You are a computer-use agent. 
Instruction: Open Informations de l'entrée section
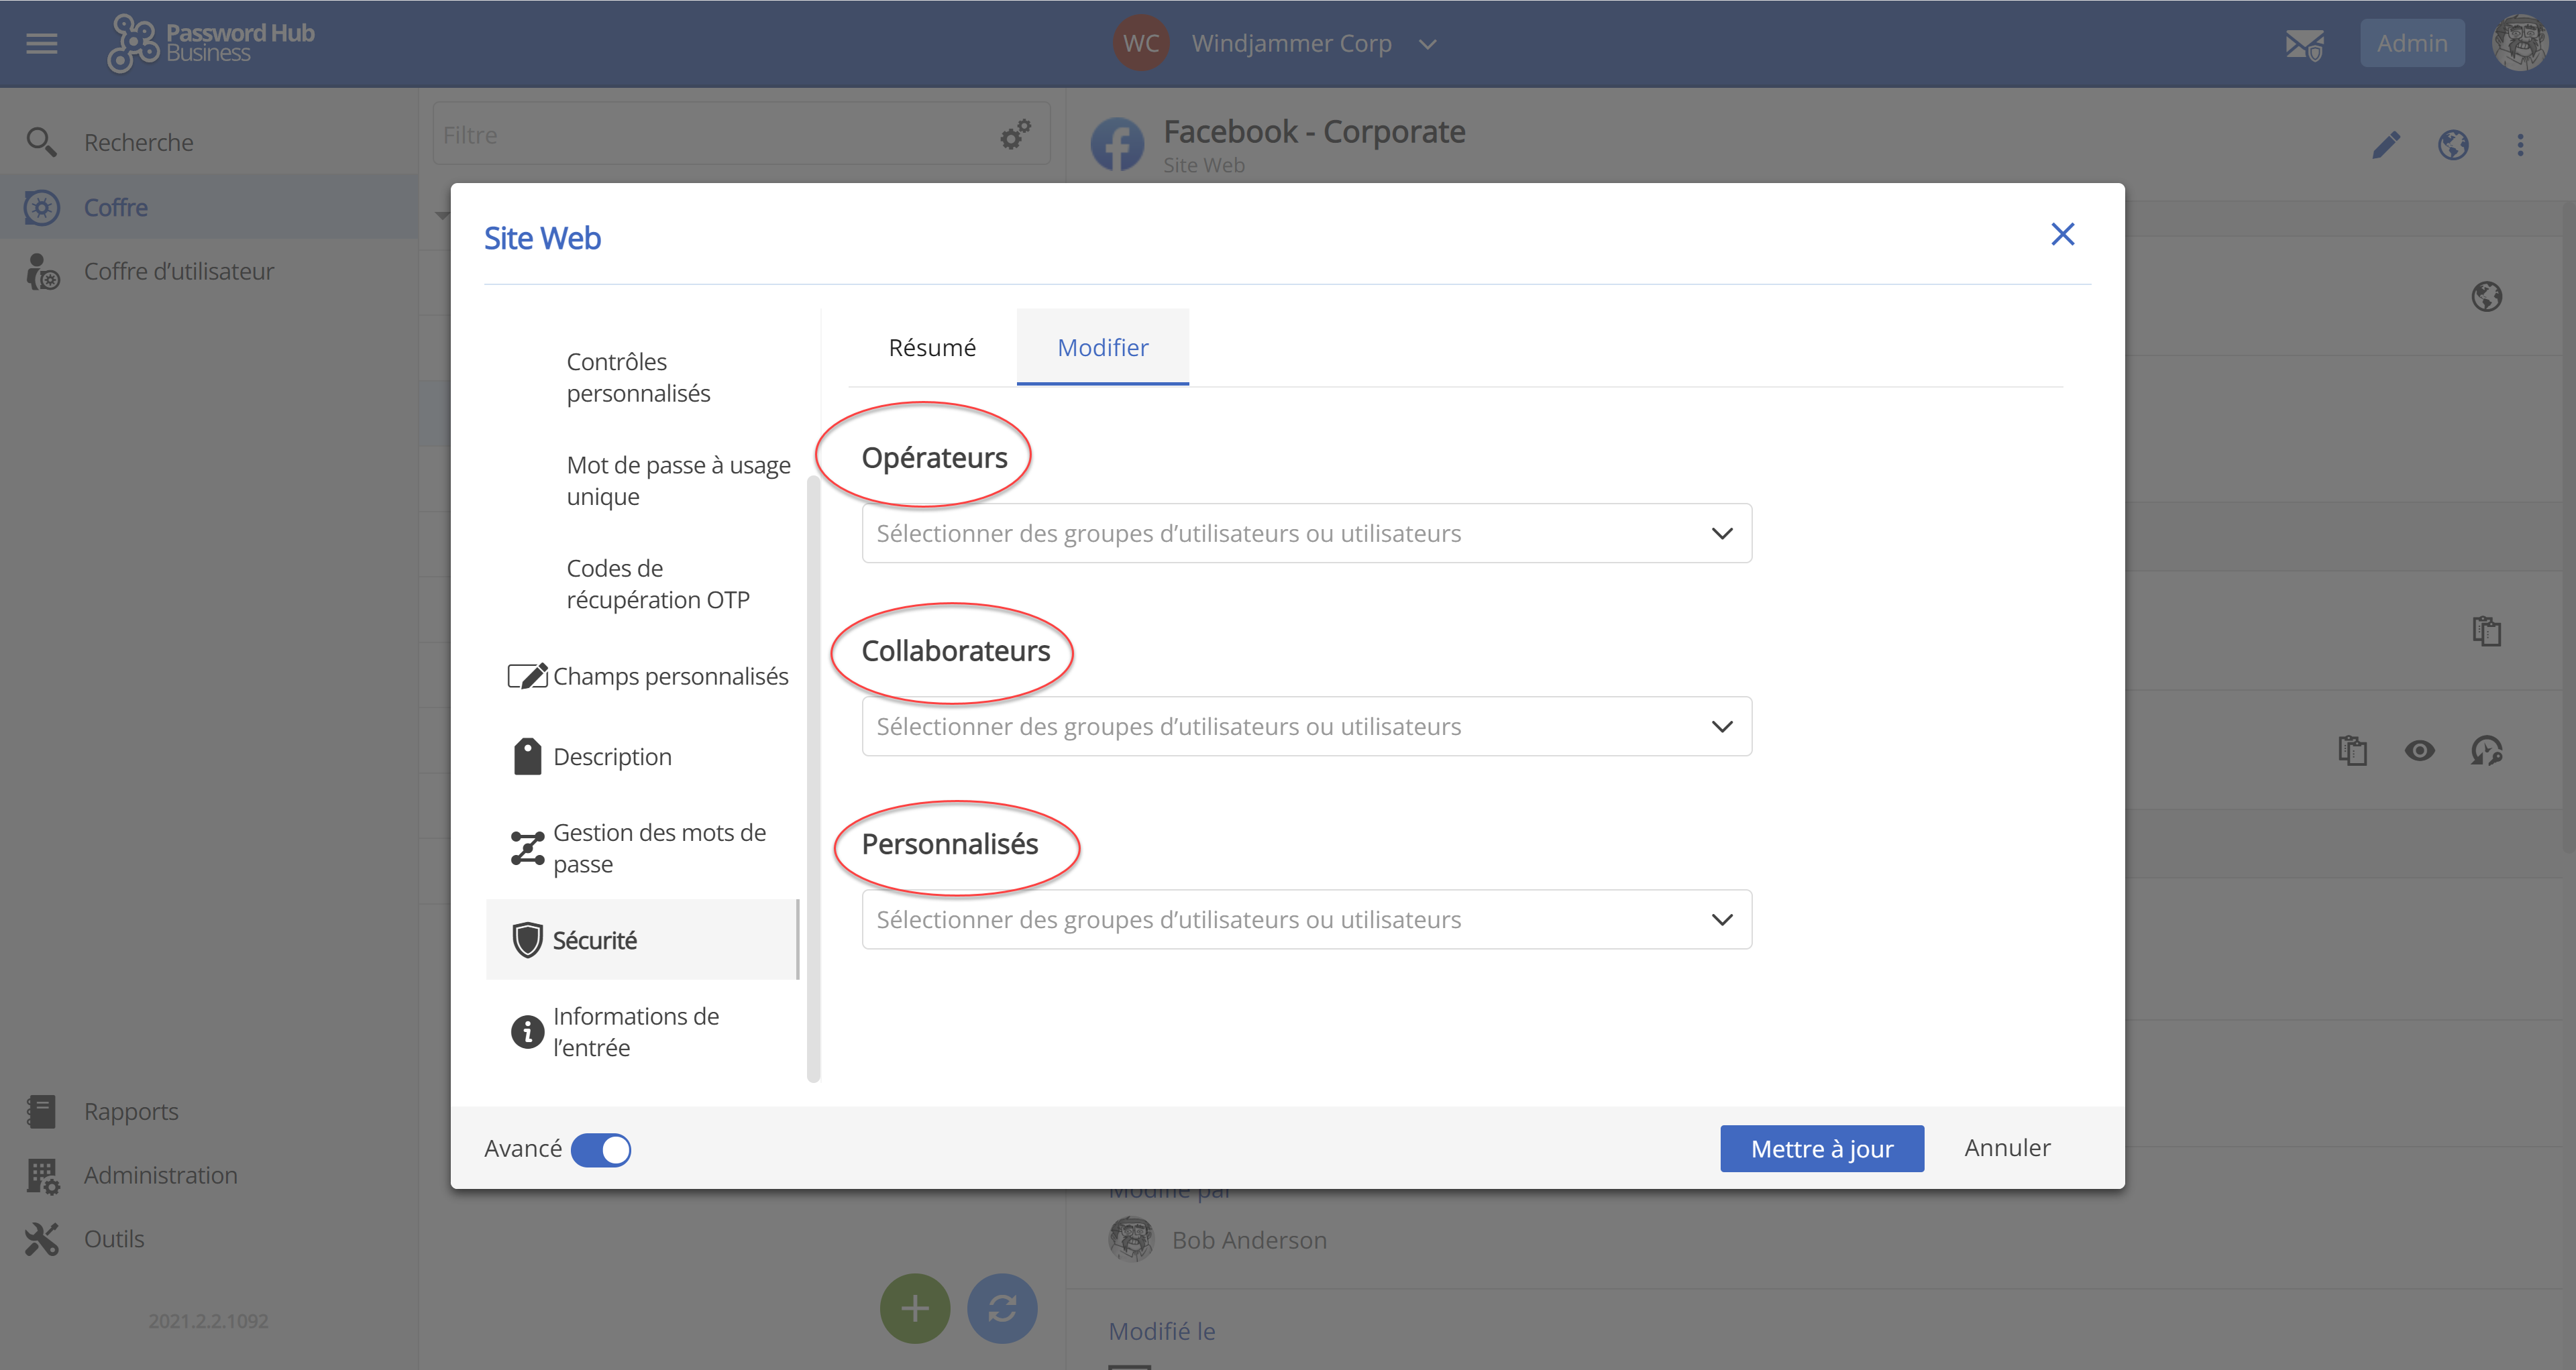click(636, 1032)
